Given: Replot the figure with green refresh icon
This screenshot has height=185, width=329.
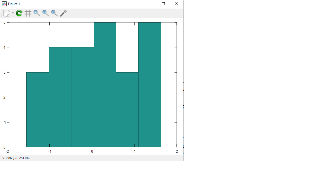Looking at the screenshot, I should pyautogui.click(x=19, y=13).
